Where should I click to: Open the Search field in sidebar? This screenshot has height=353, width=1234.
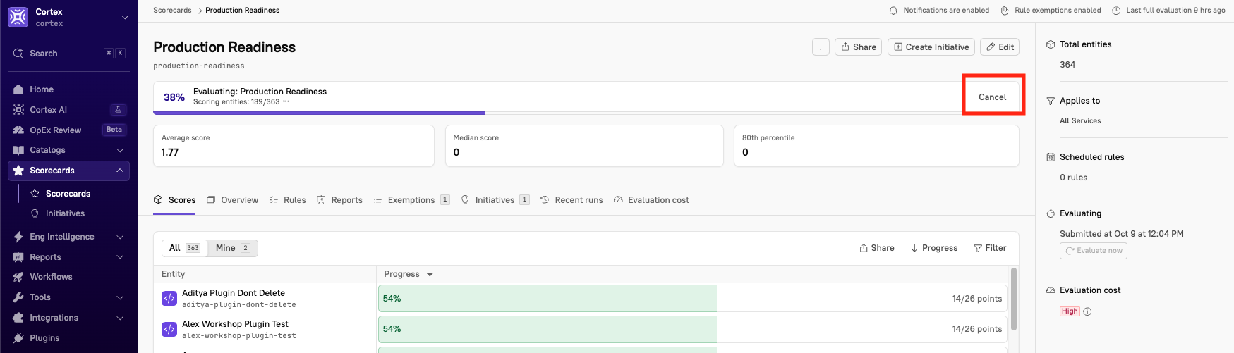(x=69, y=54)
